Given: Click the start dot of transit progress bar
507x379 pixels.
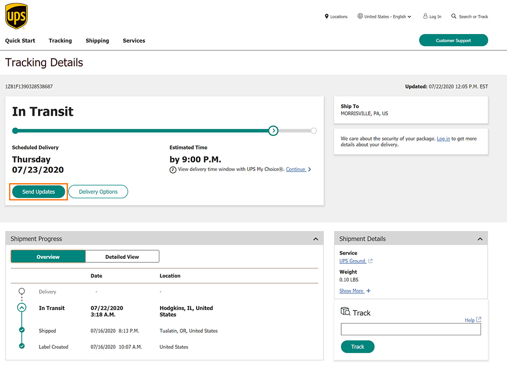Looking at the screenshot, I should 15,131.
